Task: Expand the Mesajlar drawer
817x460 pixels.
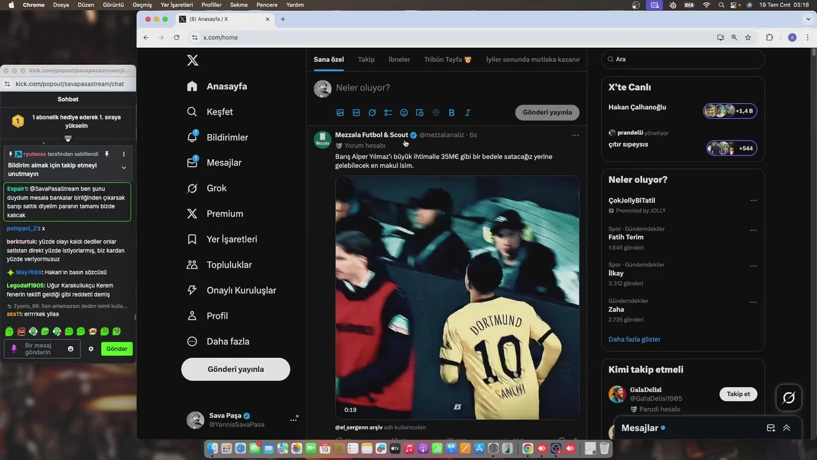Action: 786,428
